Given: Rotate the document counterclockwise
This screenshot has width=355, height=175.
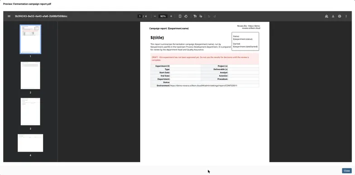Looking at the screenshot, I should coord(186,16).
